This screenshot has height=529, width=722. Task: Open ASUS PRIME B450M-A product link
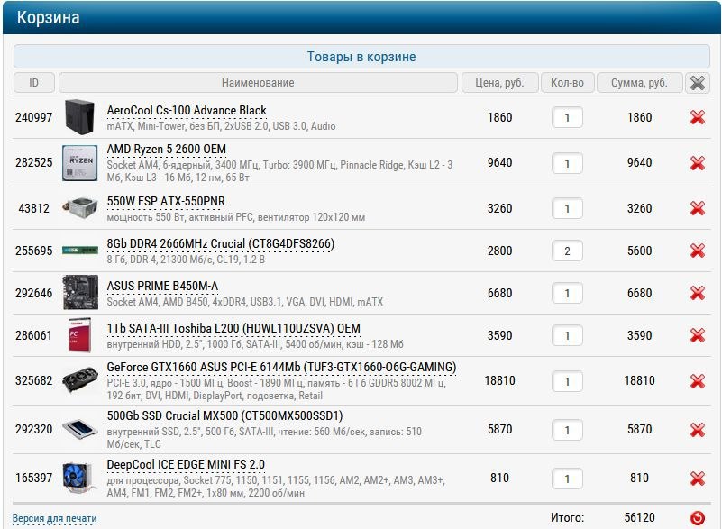tap(162, 286)
